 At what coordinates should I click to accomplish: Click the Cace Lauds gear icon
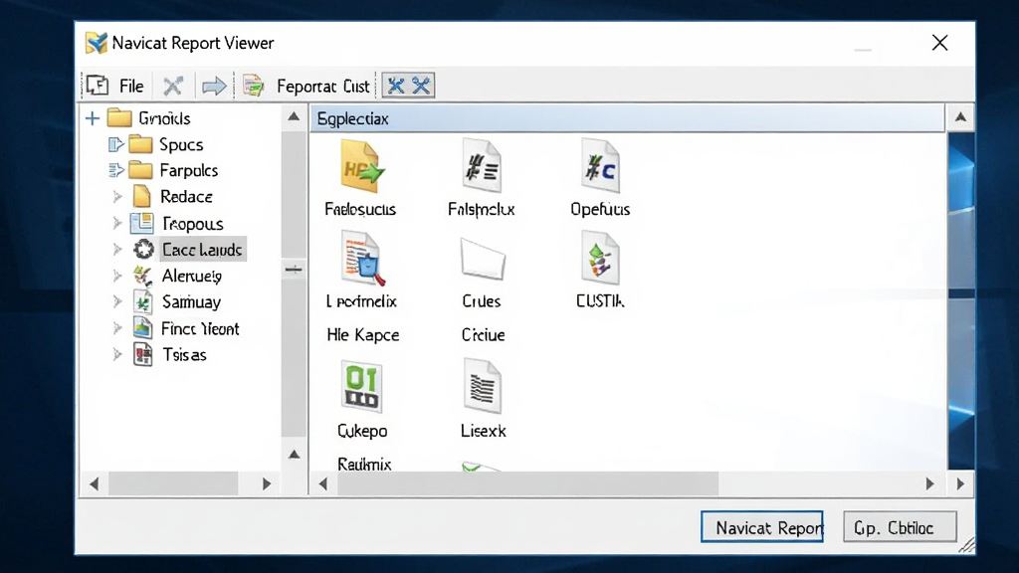point(143,250)
